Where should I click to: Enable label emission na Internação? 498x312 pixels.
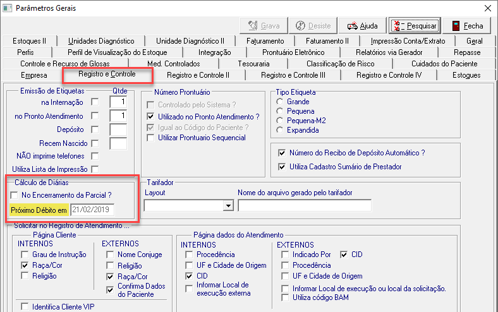pos(95,102)
